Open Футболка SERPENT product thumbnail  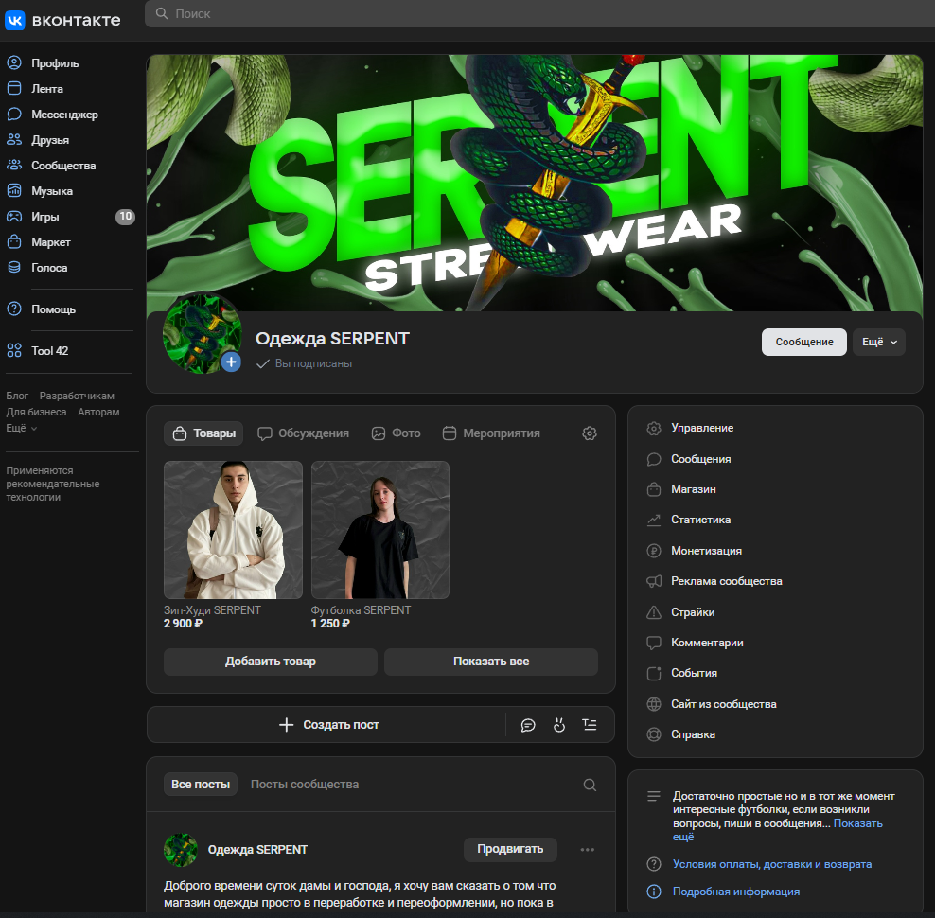pos(379,530)
